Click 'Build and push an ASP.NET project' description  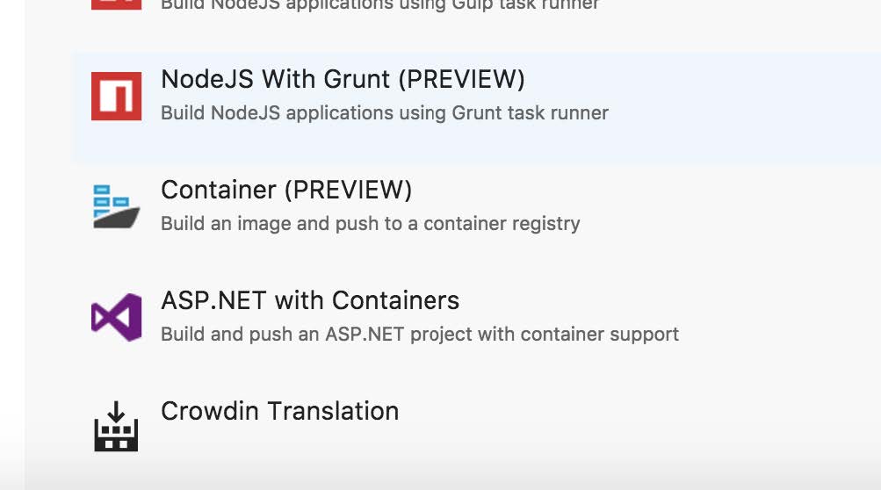coord(420,335)
